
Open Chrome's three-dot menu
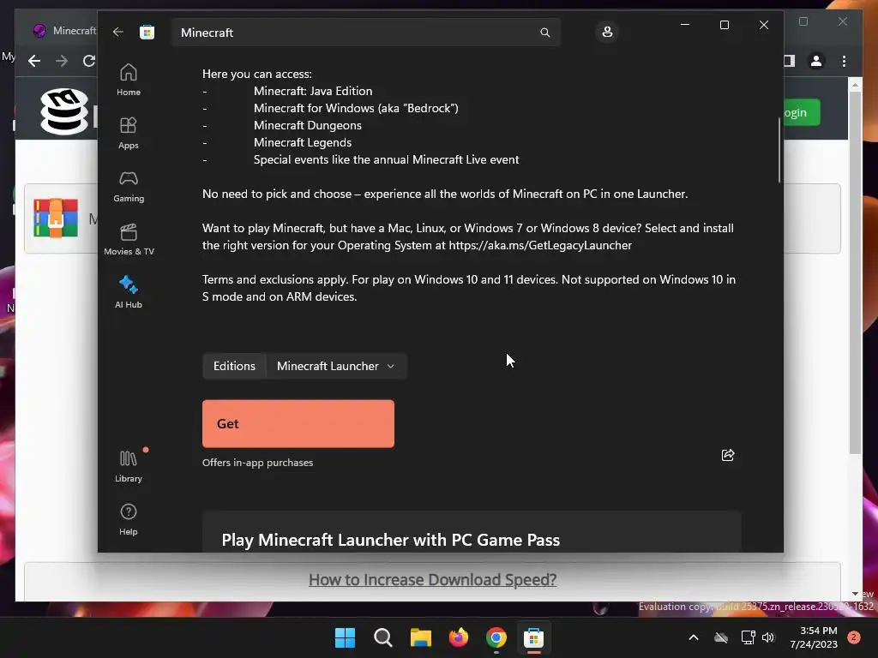coord(844,61)
